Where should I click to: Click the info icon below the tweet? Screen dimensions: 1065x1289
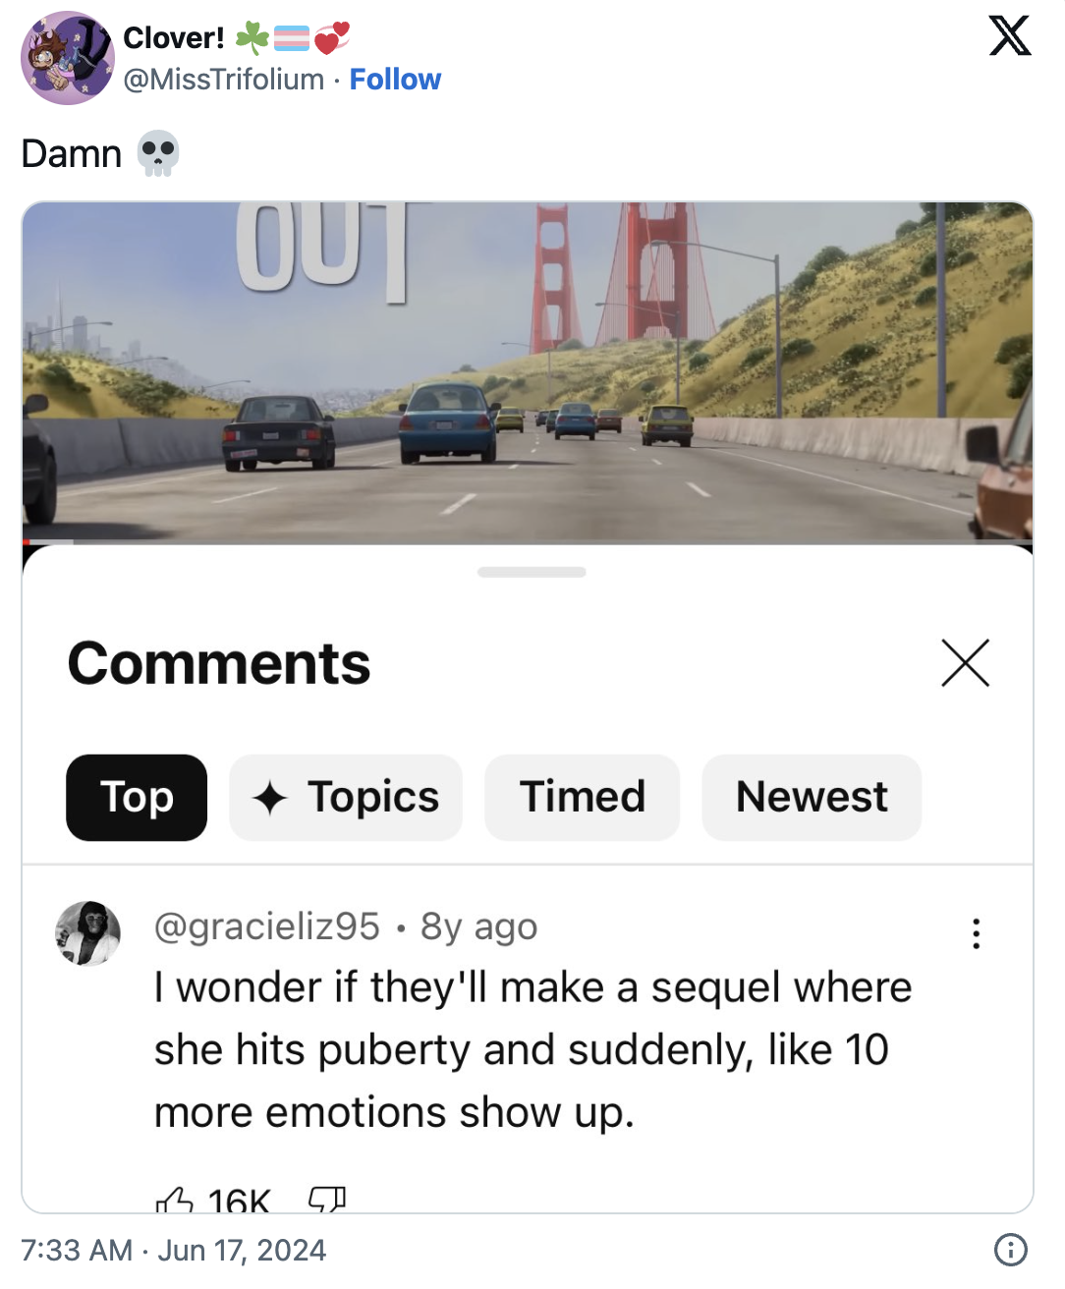1011,1250
